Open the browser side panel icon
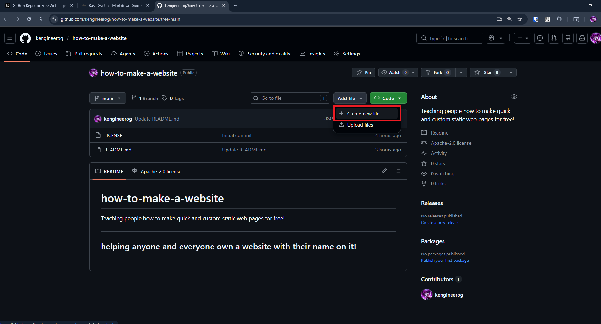Viewport: 601px width, 324px height. 576,19
